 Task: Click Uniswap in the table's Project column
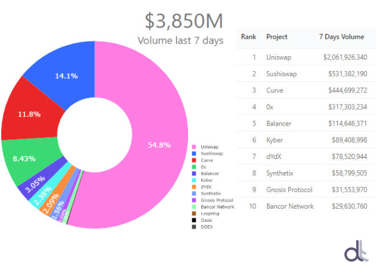tap(279, 57)
